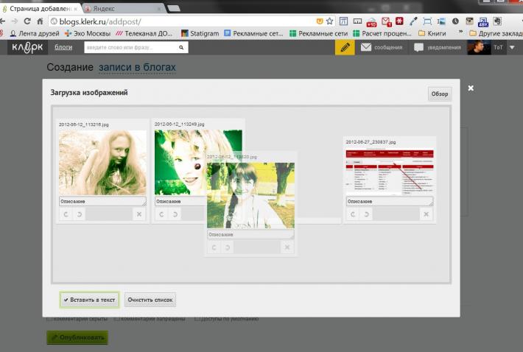Click the Вставить в текст button

coord(90,300)
